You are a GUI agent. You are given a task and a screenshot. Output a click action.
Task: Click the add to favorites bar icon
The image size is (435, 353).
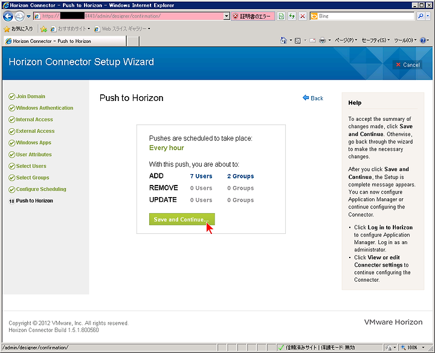pyautogui.click(x=43, y=29)
